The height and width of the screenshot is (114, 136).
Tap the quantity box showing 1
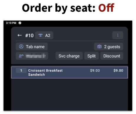point(21,70)
